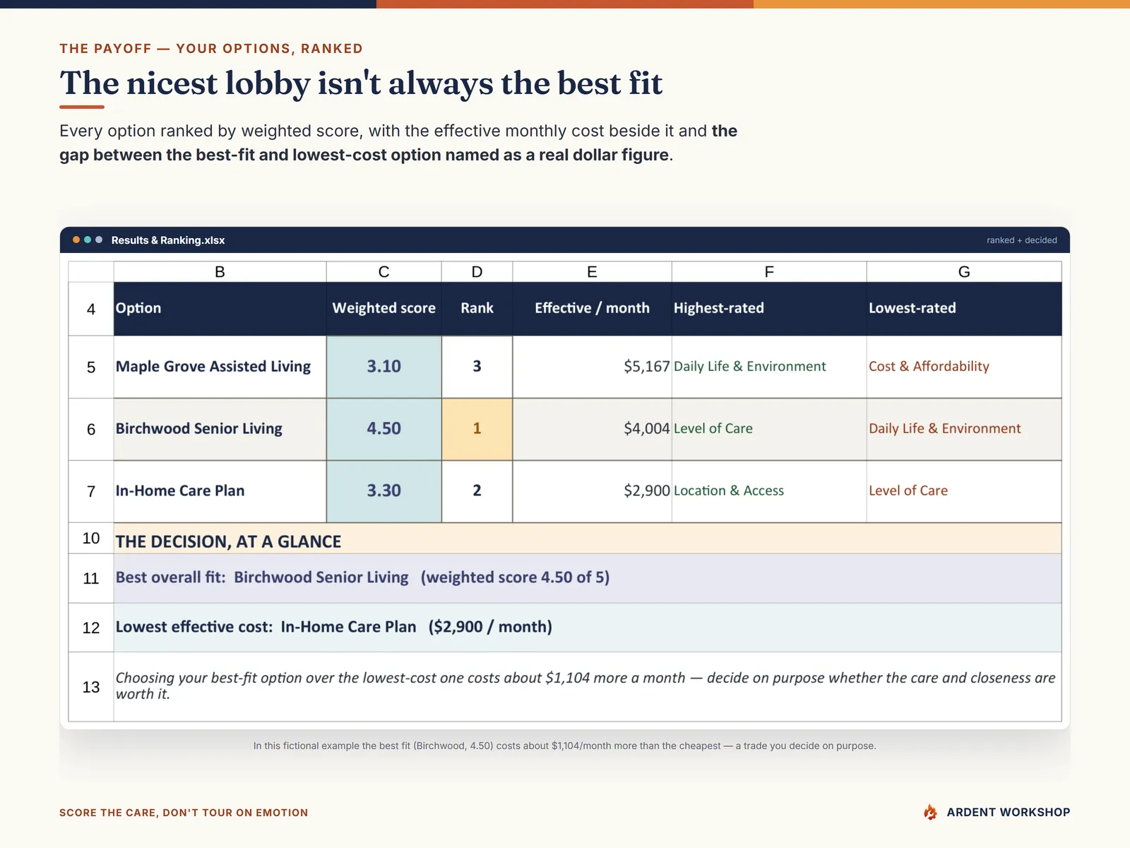Screen dimensions: 1130x848
Task: Click the 3.30 weighted score cell
Action: point(384,491)
